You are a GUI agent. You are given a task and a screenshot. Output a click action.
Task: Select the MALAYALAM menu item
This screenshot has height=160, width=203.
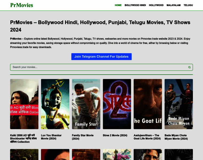pyautogui.click(x=173, y=5)
